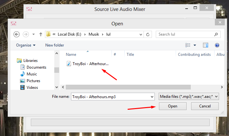Screen dimensions: 229x136
Task: Select Local Disk (E:) in breadcrumb
Action: (x=69, y=34)
